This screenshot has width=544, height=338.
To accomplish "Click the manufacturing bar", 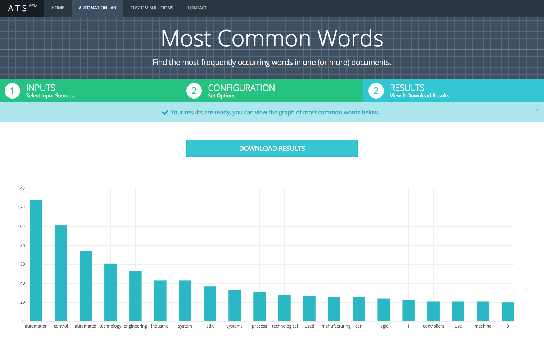I will 334,309.
